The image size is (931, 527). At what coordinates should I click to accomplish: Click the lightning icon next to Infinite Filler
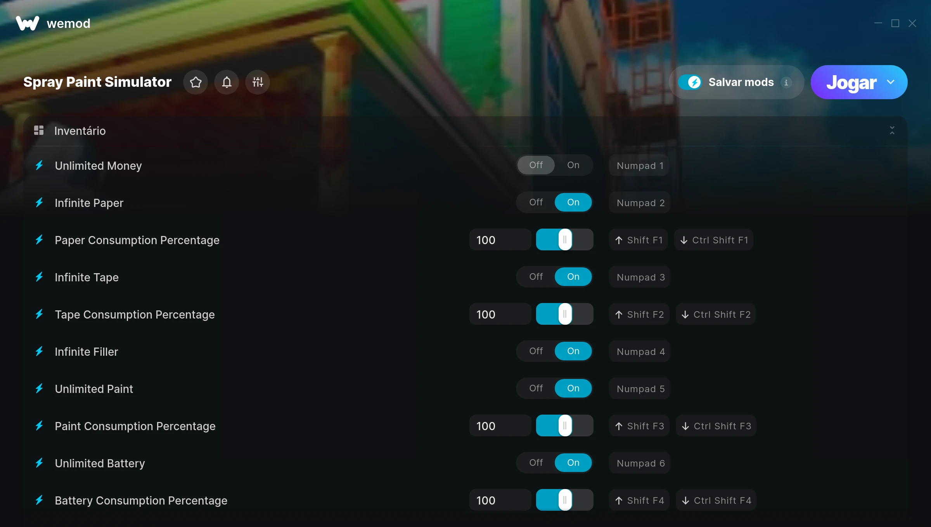click(39, 351)
